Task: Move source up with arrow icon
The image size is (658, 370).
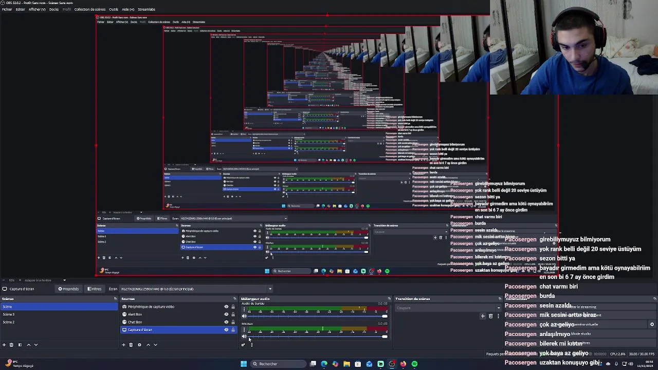Action: (148, 345)
